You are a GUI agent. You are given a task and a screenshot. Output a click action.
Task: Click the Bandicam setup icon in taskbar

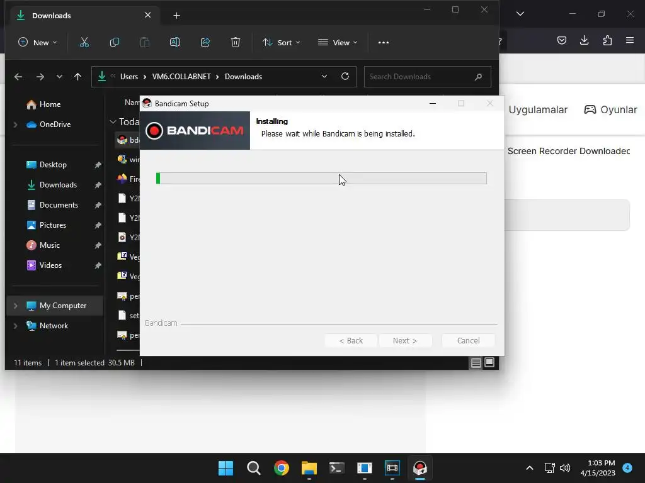[x=420, y=468]
